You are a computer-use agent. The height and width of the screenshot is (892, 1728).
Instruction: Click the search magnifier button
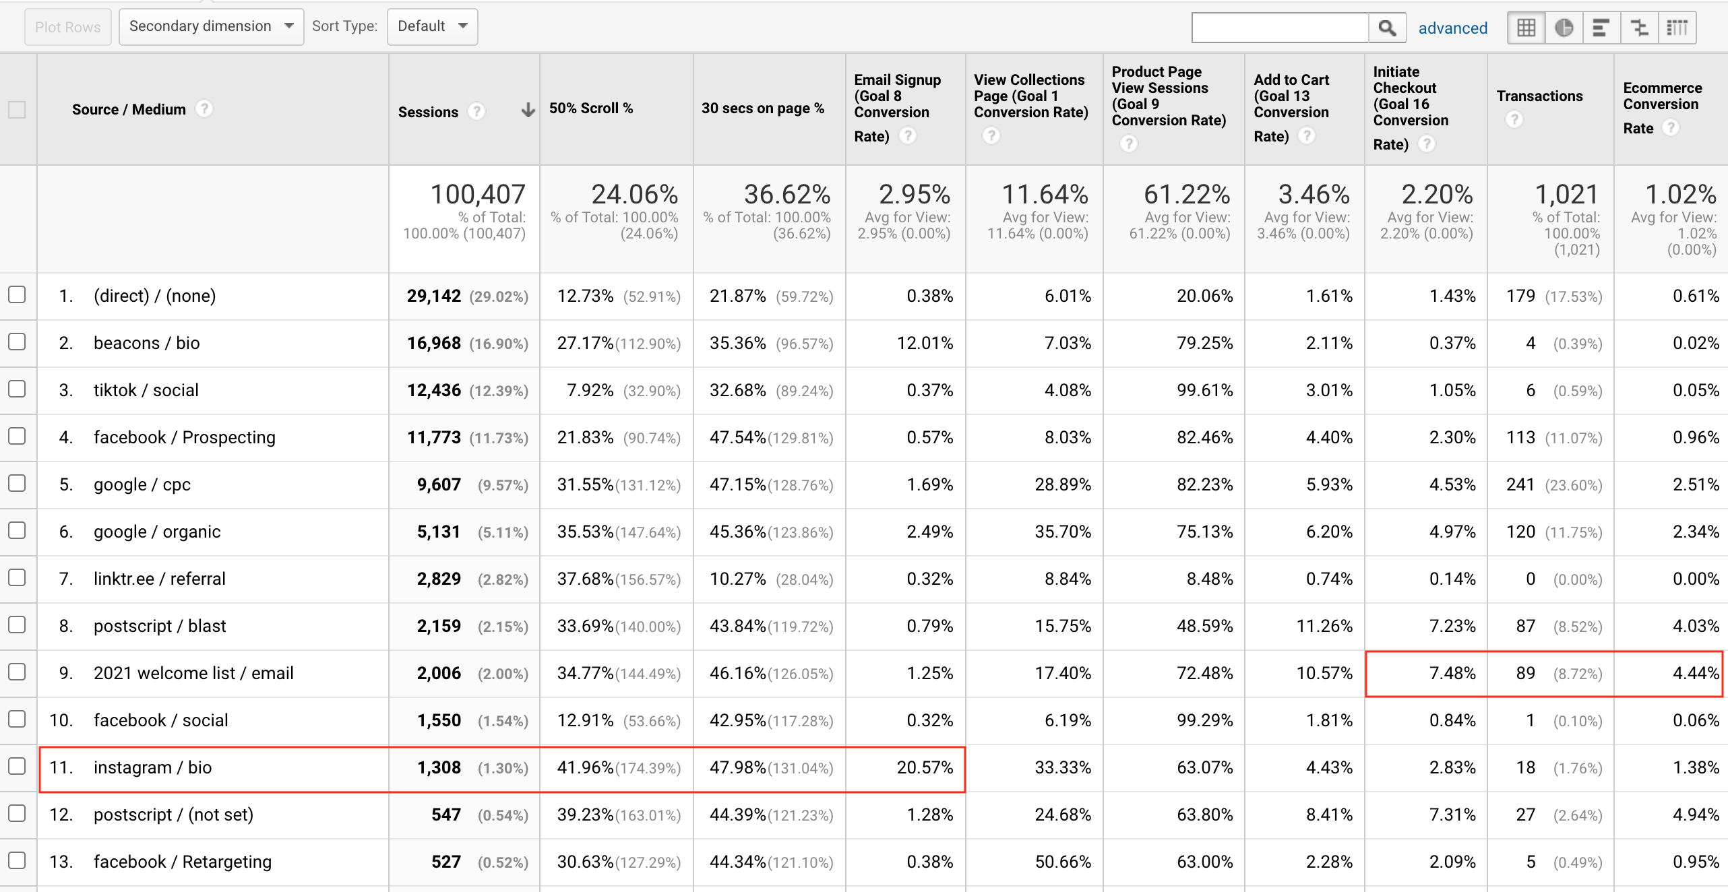[x=1386, y=28]
